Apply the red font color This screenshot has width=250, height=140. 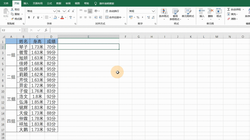[62, 17]
